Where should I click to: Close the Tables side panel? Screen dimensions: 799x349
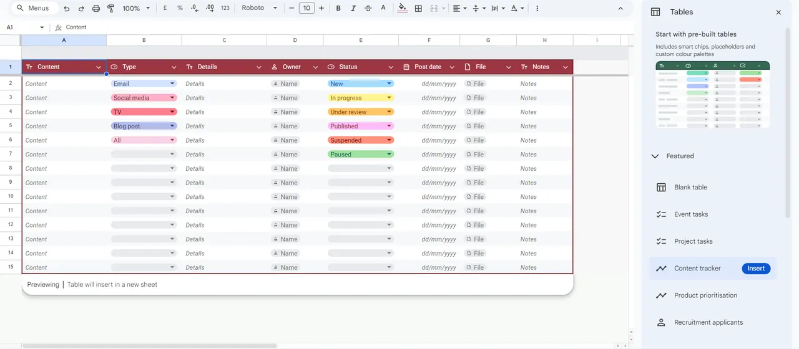tap(778, 12)
